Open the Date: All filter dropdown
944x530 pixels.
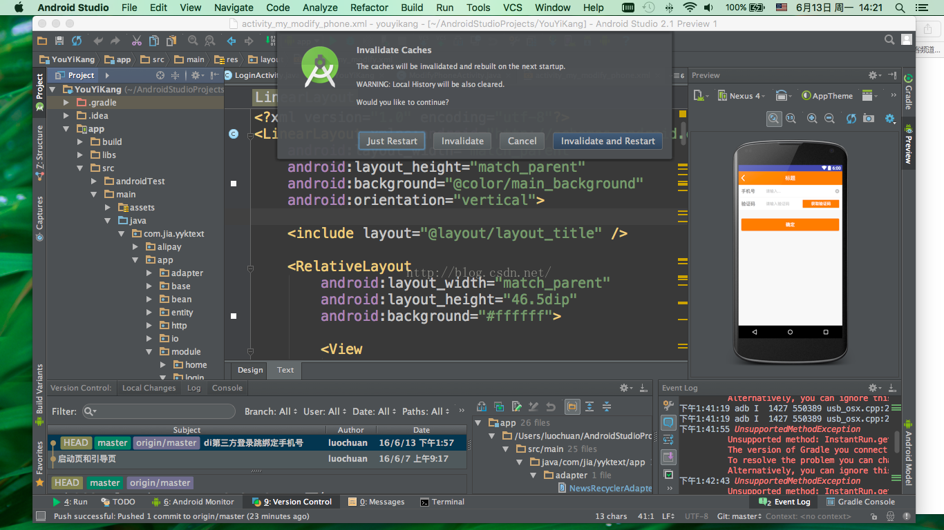point(375,411)
